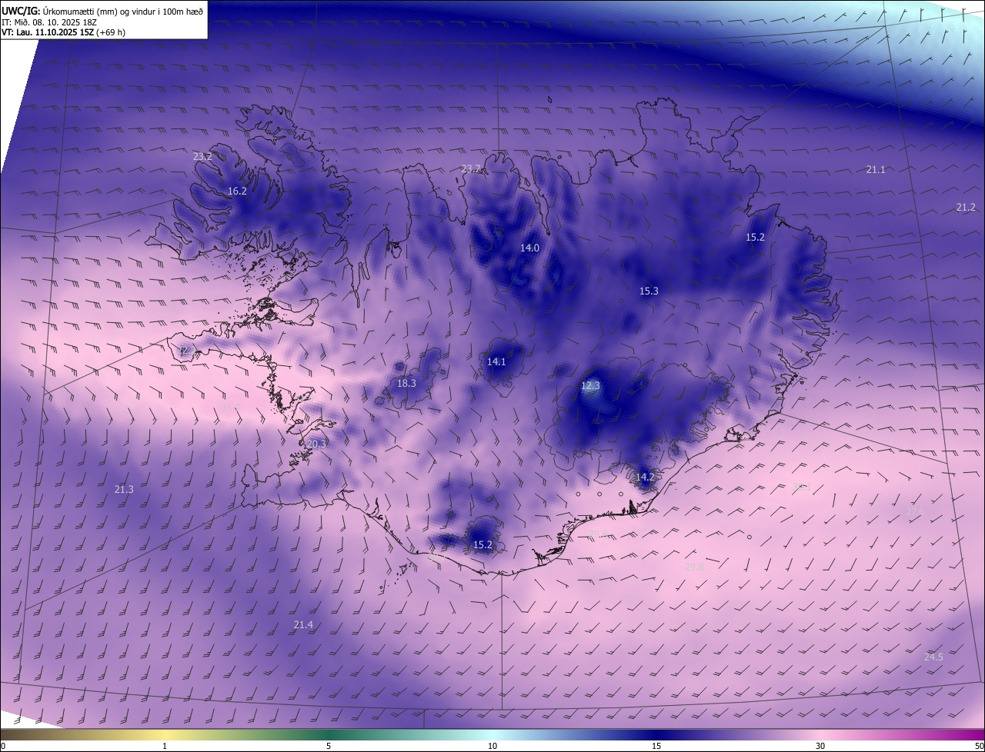Click the 14.0 value label
Screen dimensions: 985x752
point(529,248)
